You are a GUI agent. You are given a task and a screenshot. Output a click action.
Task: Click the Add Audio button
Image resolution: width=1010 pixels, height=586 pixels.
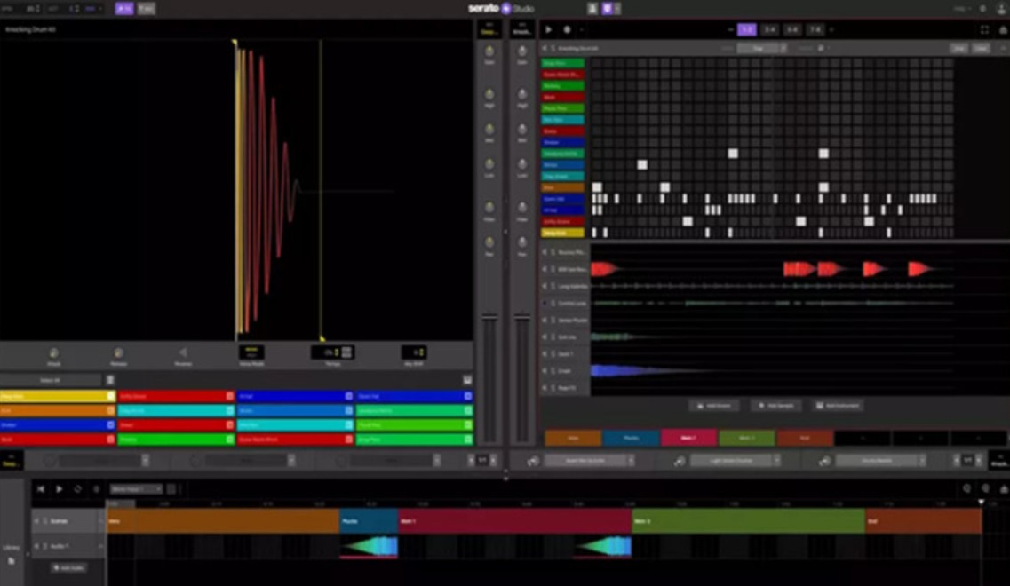[68, 568]
